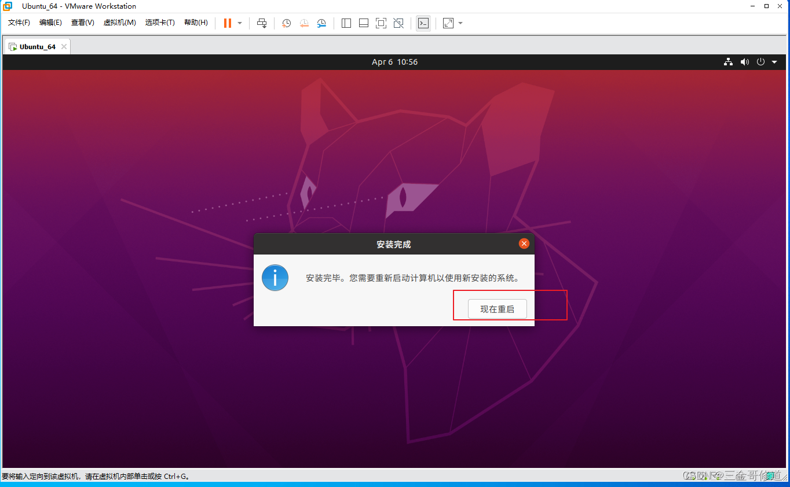Viewport: 790px width, 487px height.
Task: Open the power options dropdown arrow beside the pause icon
Action: (240, 23)
